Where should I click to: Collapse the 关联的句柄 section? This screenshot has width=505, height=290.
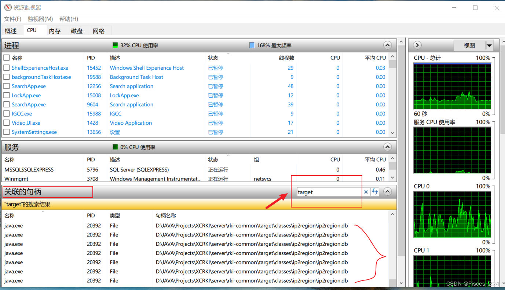click(387, 191)
